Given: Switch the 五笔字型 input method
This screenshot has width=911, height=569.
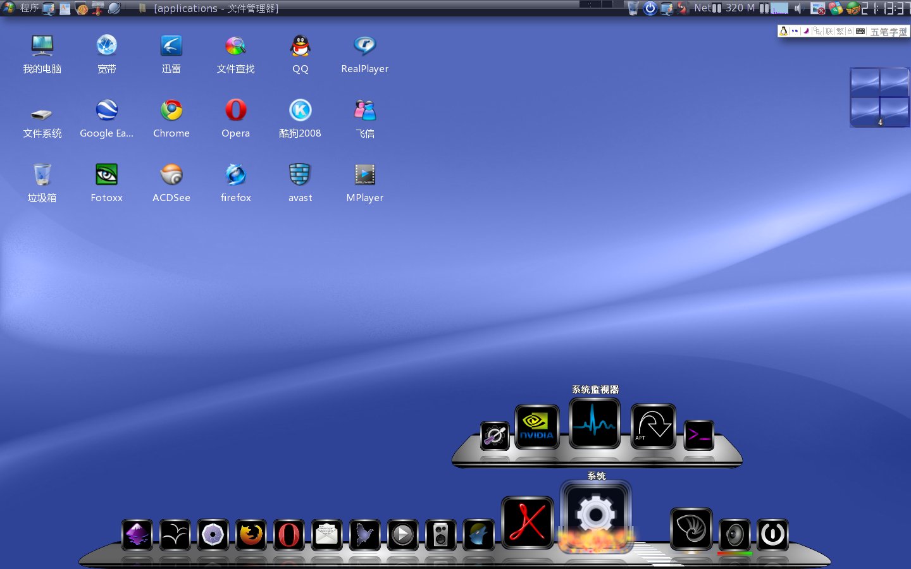Looking at the screenshot, I should [888, 32].
